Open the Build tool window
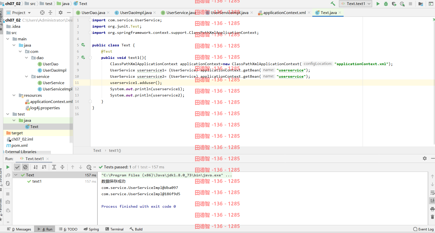This screenshot has height=233, width=435. (x=136, y=229)
